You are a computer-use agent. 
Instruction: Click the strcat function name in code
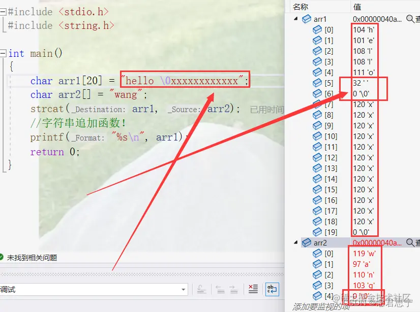[x=47, y=109]
